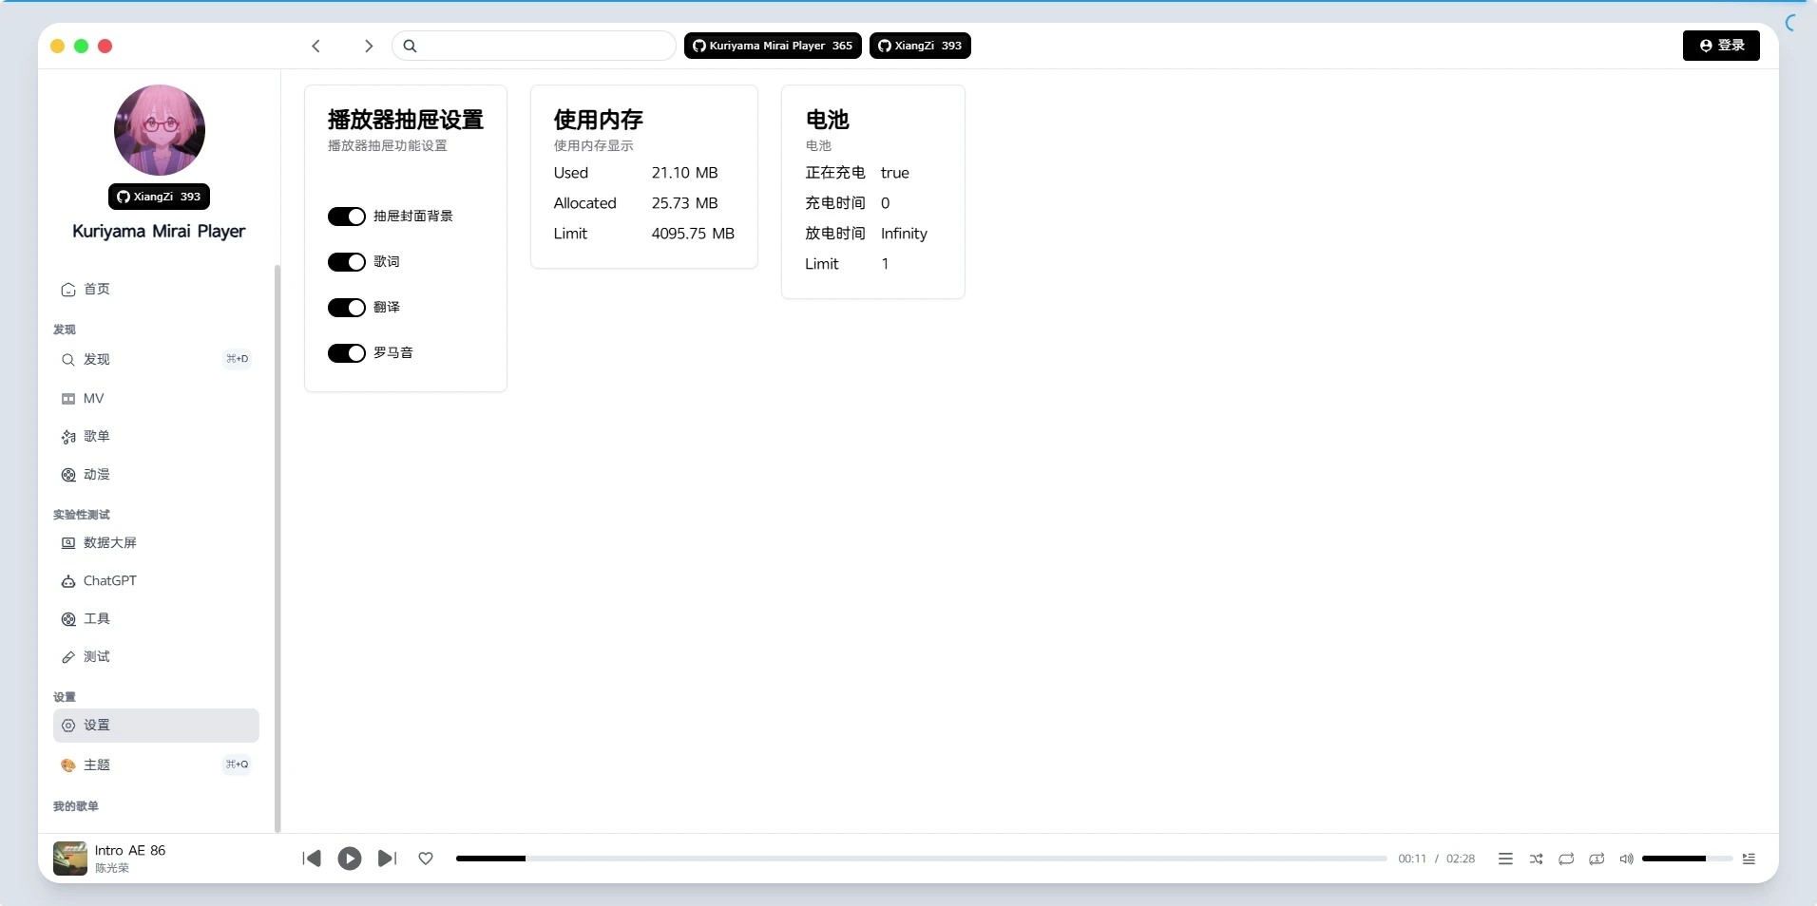Screen dimensions: 1817x906
Task: Click artist name 陈光荣
Action: tap(112, 868)
